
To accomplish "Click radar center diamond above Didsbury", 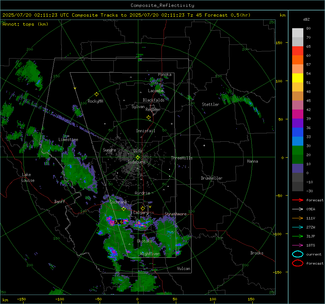I will pos(138,157).
